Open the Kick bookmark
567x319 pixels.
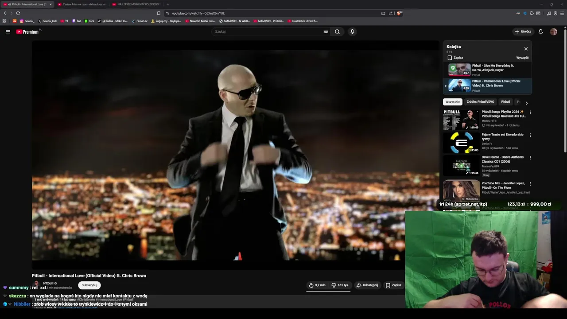point(89,21)
